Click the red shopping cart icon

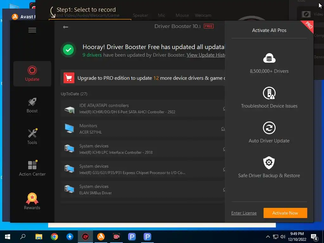point(69,78)
